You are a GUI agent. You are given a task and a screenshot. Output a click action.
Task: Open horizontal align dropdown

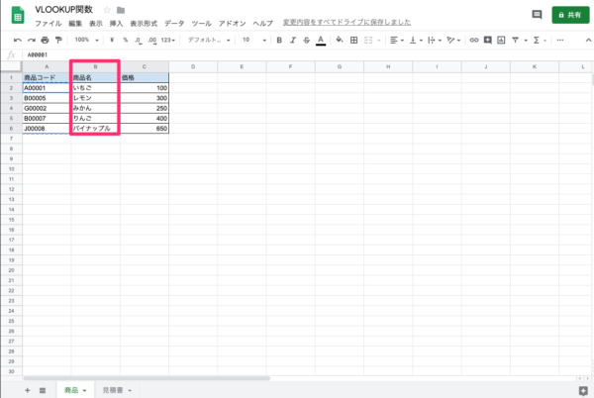click(397, 41)
